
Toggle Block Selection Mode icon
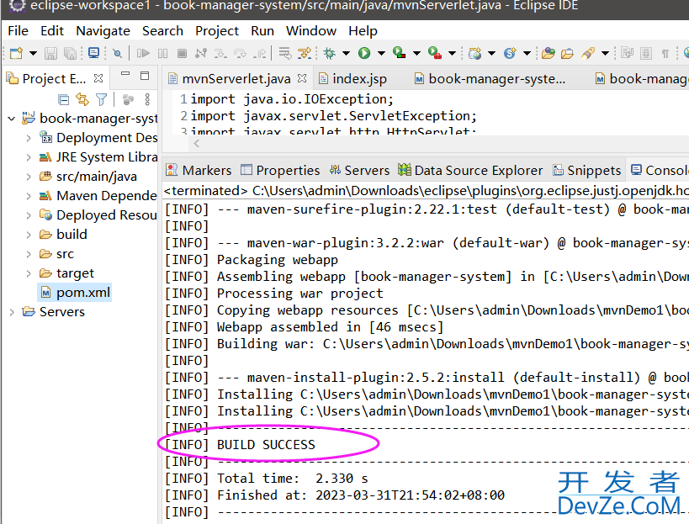click(646, 53)
